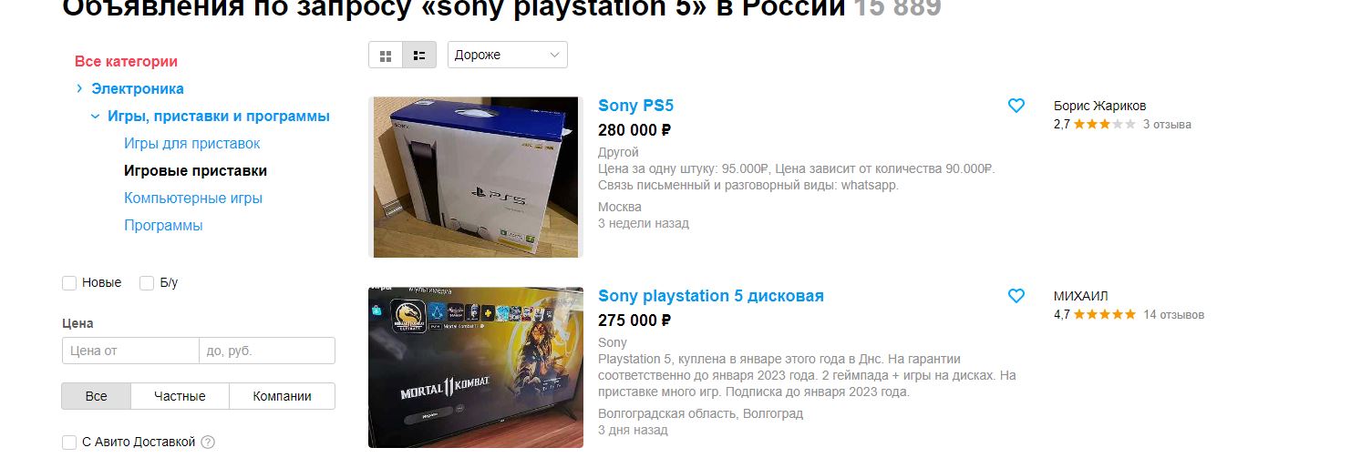Open the Mortal Kombat screen thumbnail
Image resolution: width=1351 pixels, height=458 pixels.
tap(476, 368)
